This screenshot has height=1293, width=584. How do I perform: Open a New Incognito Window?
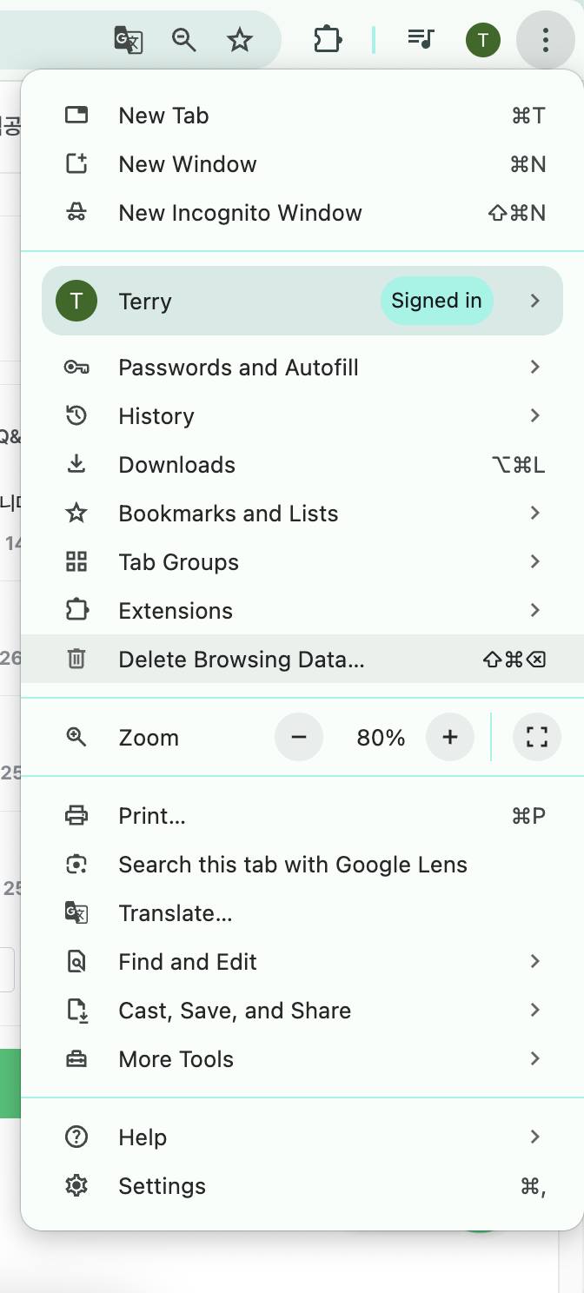241,212
